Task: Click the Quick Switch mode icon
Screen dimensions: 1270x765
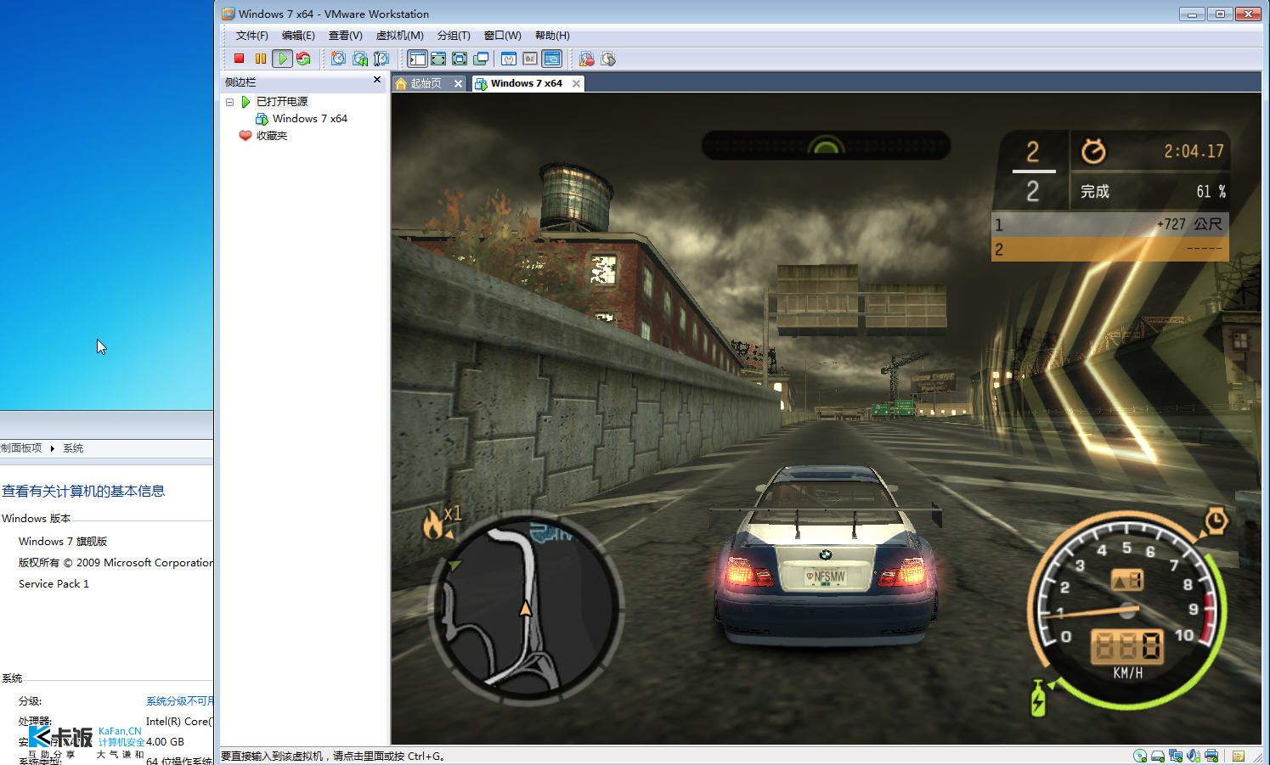Action: pos(438,59)
